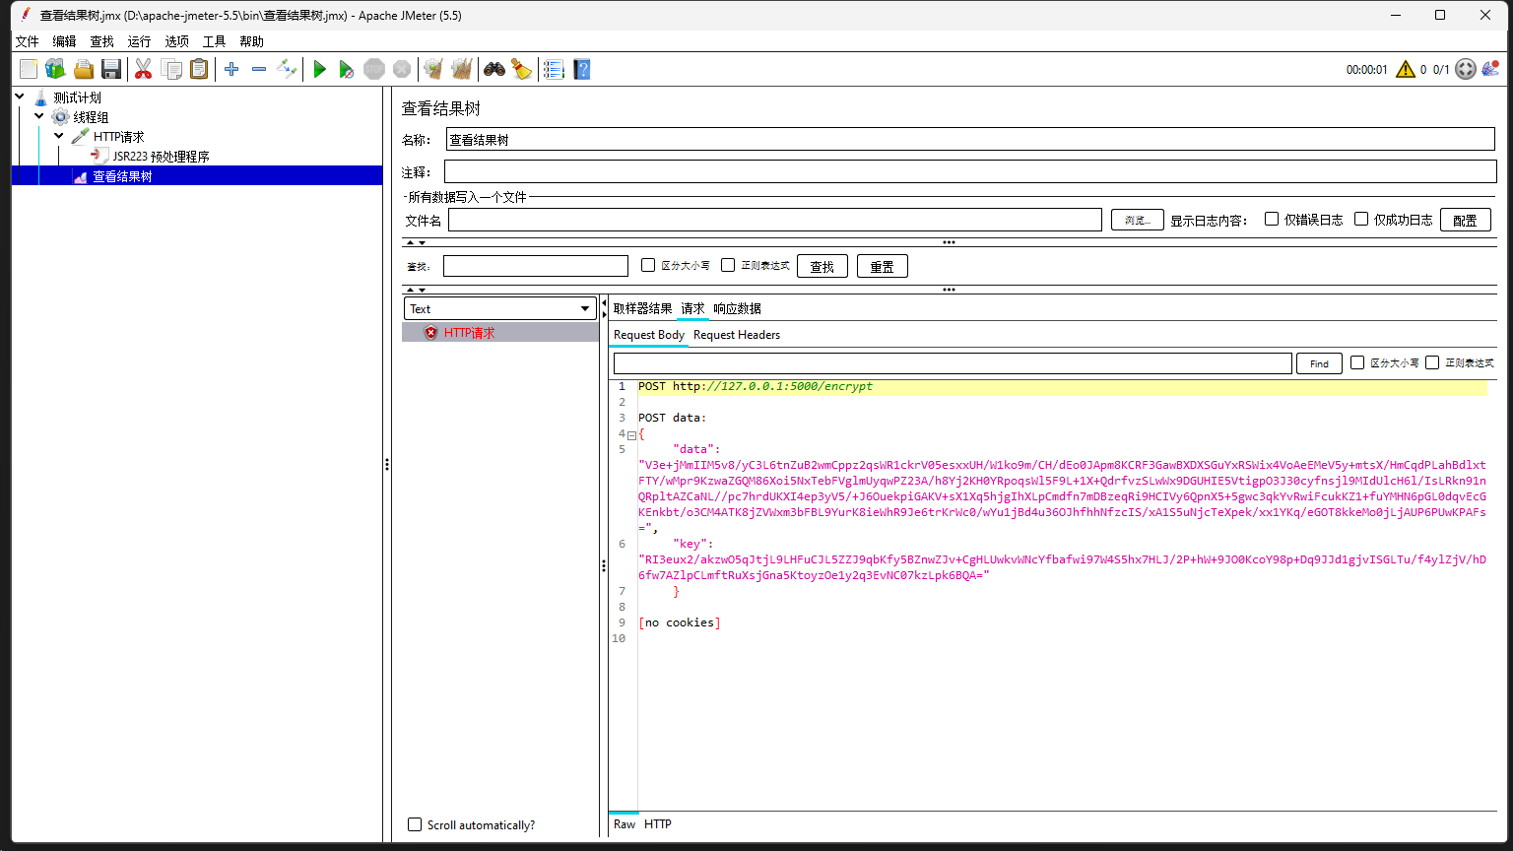Switch to 响应数据 tab
This screenshot has width=1513, height=851.
tap(737, 308)
